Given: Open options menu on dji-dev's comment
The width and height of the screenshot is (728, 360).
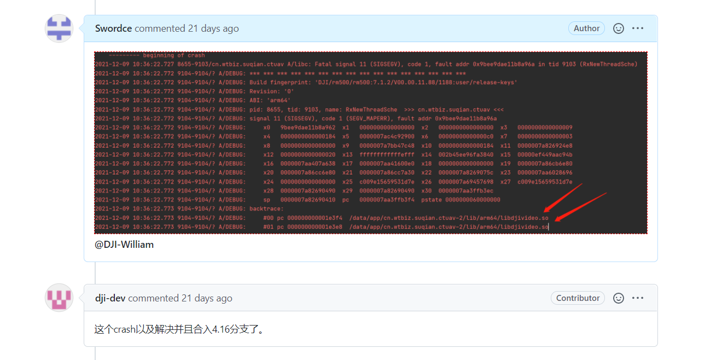Looking at the screenshot, I should (x=638, y=298).
